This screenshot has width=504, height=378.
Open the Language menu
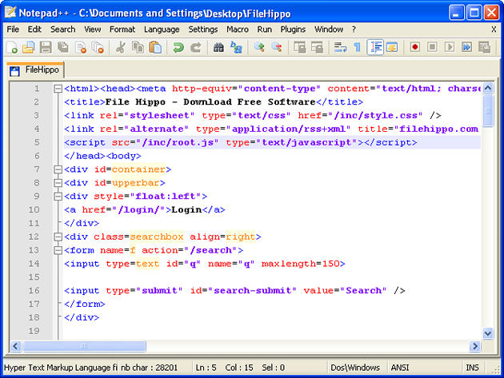[x=162, y=29]
